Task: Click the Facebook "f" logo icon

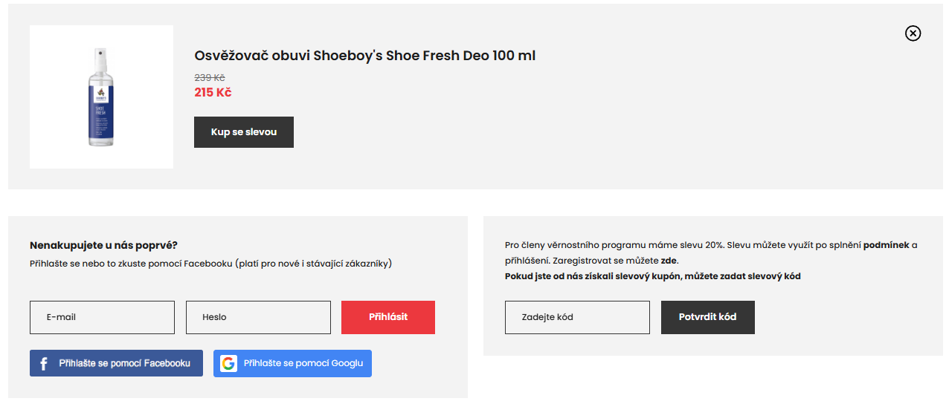Action: (44, 364)
